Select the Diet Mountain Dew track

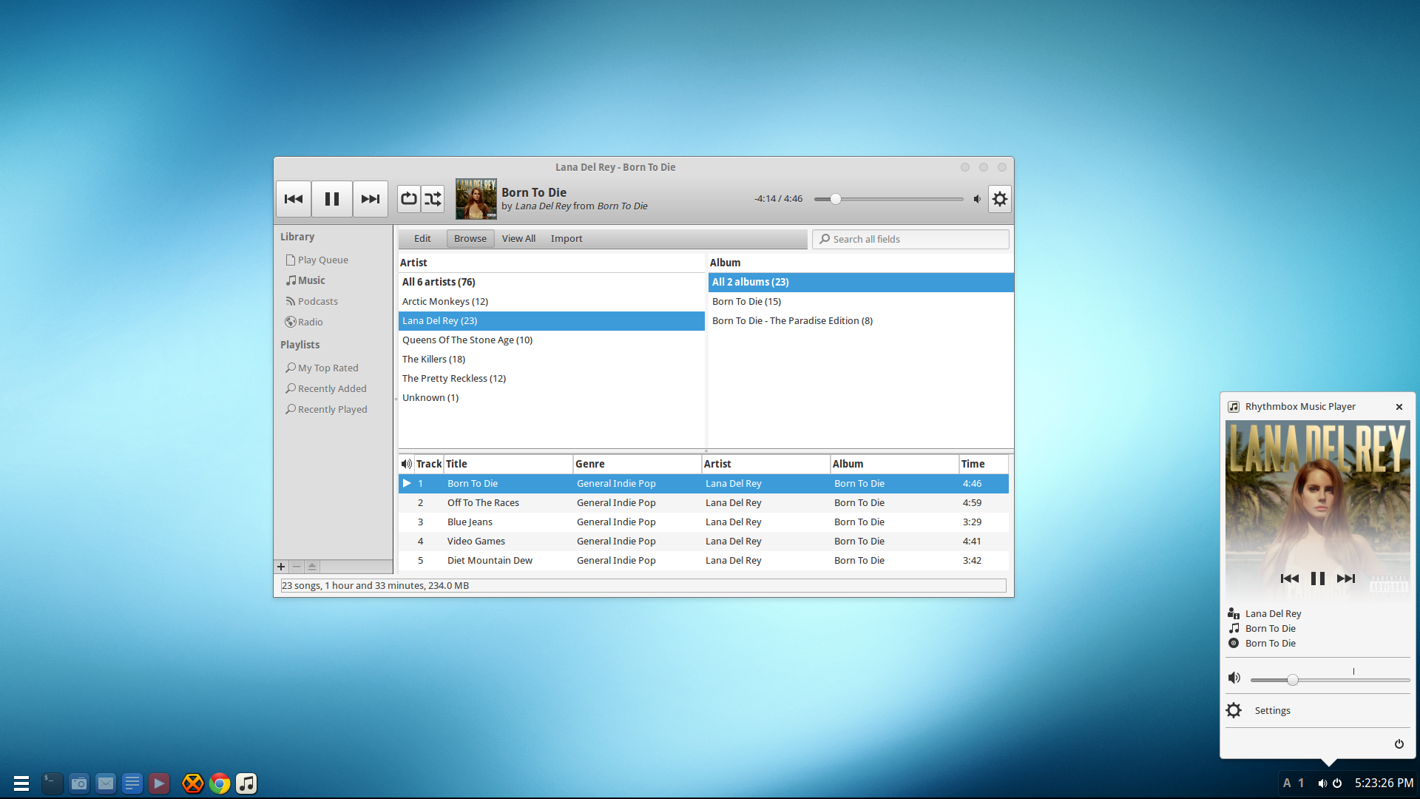click(x=703, y=560)
